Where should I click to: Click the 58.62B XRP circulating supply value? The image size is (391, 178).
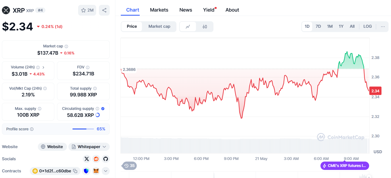[x=80, y=115]
